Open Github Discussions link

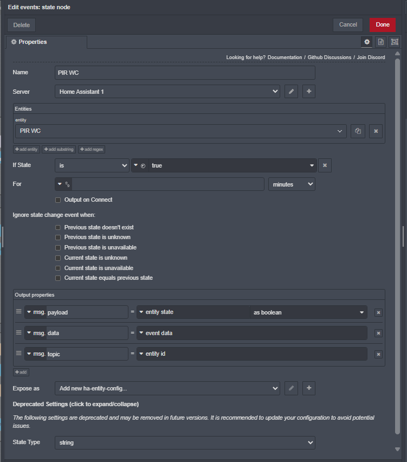tap(330, 57)
